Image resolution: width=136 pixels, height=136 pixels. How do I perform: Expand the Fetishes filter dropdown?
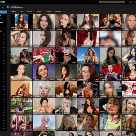pos(49,11)
